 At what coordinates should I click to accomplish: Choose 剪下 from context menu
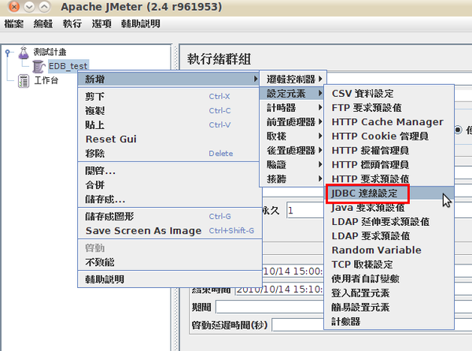pyautogui.click(x=169, y=96)
